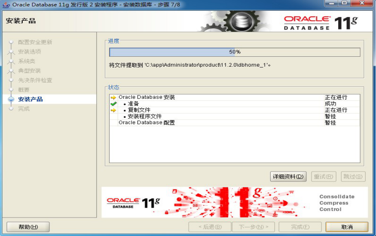The height and width of the screenshot is (236, 376).
Task: Open help with the 帮助(H) button
Action: pyautogui.click(x=28, y=227)
